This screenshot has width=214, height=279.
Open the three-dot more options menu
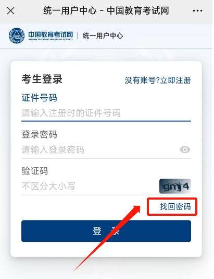tap(197, 11)
